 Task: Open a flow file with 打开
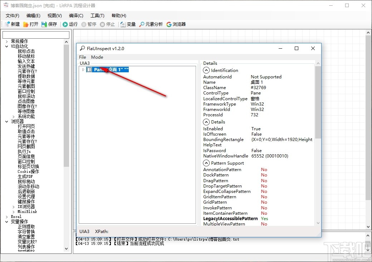[31, 24]
